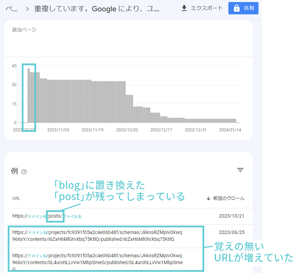Screen dimensions: 303x273
Task: Click the last chart bar near 2024/01/14
Action: [235, 120]
